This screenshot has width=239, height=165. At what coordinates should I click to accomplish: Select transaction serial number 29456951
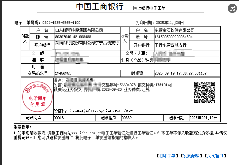coord(63,73)
